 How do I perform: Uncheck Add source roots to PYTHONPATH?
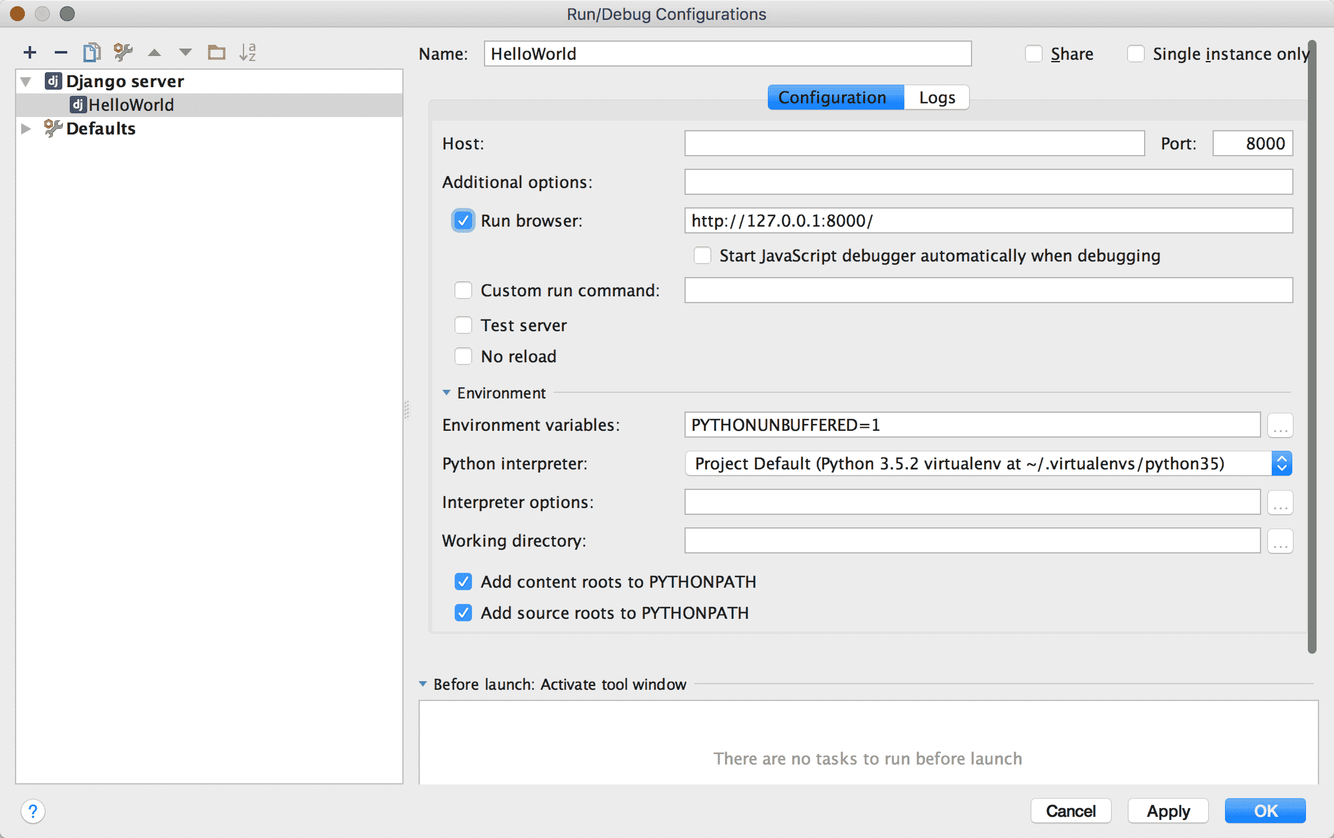(463, 613)
